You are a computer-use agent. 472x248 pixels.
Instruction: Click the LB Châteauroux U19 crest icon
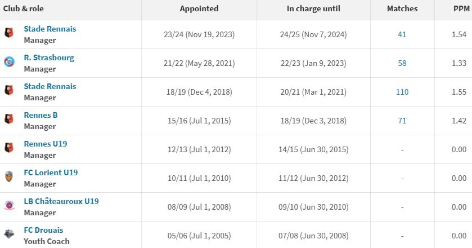pyautogui.click(x=9, y=205)
